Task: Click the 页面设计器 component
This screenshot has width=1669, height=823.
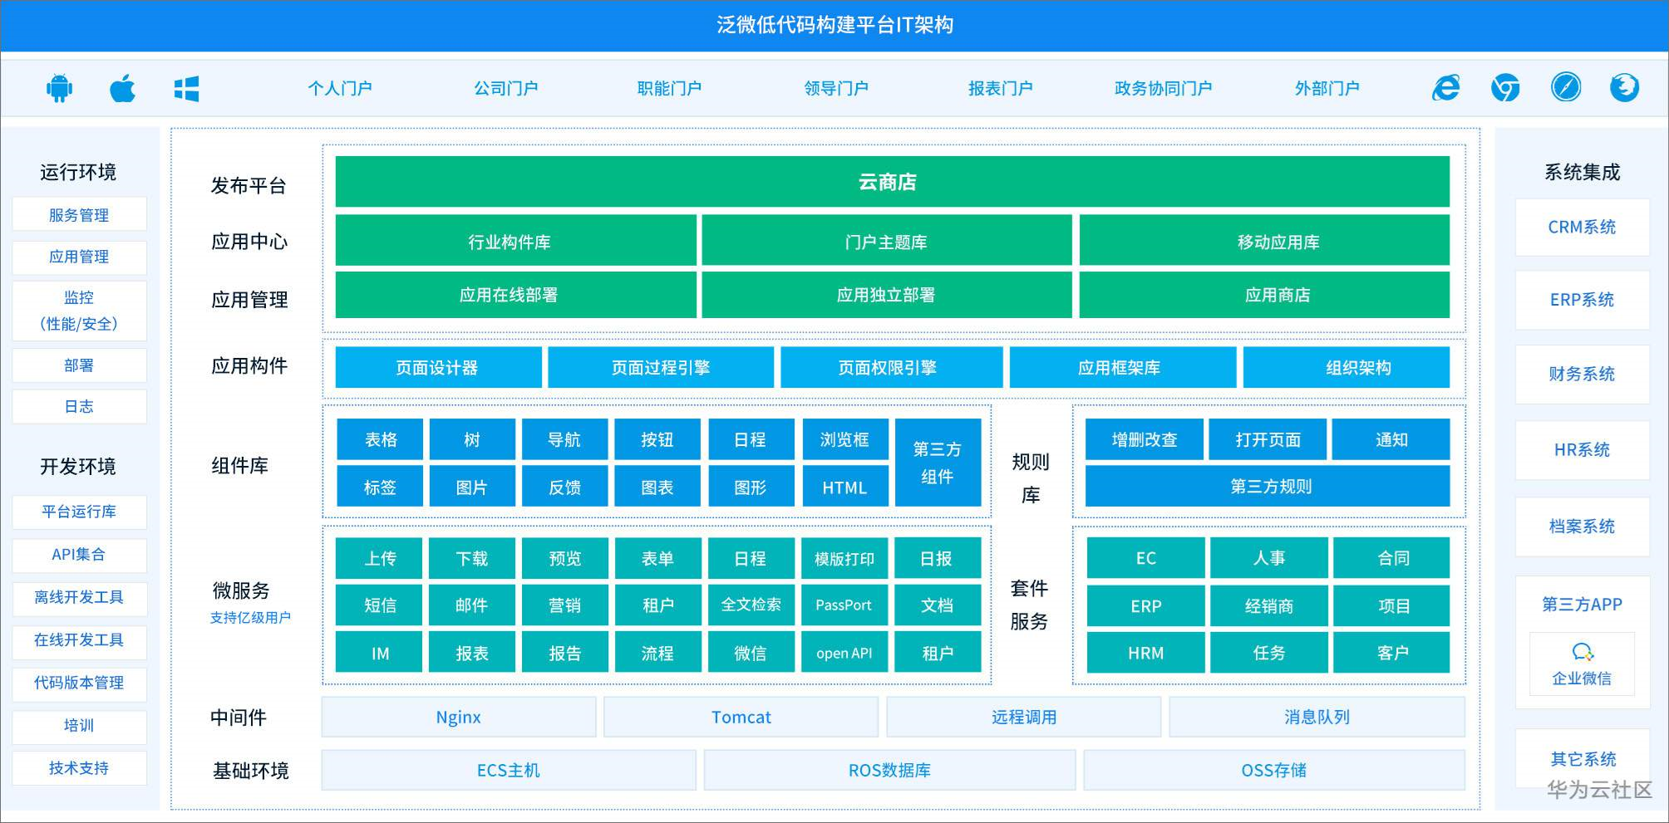Action: [438, 367]
